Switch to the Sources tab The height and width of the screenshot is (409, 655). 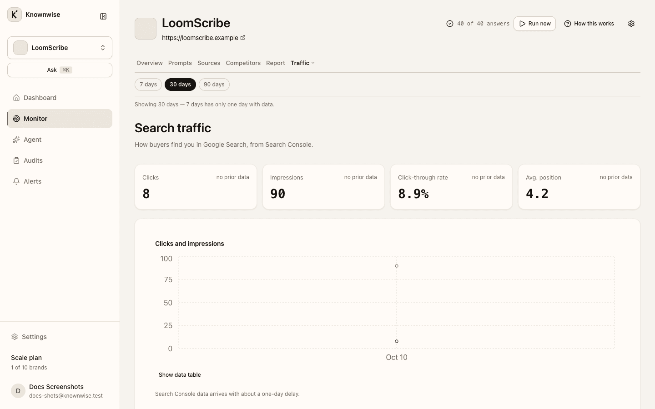[209, 63]
